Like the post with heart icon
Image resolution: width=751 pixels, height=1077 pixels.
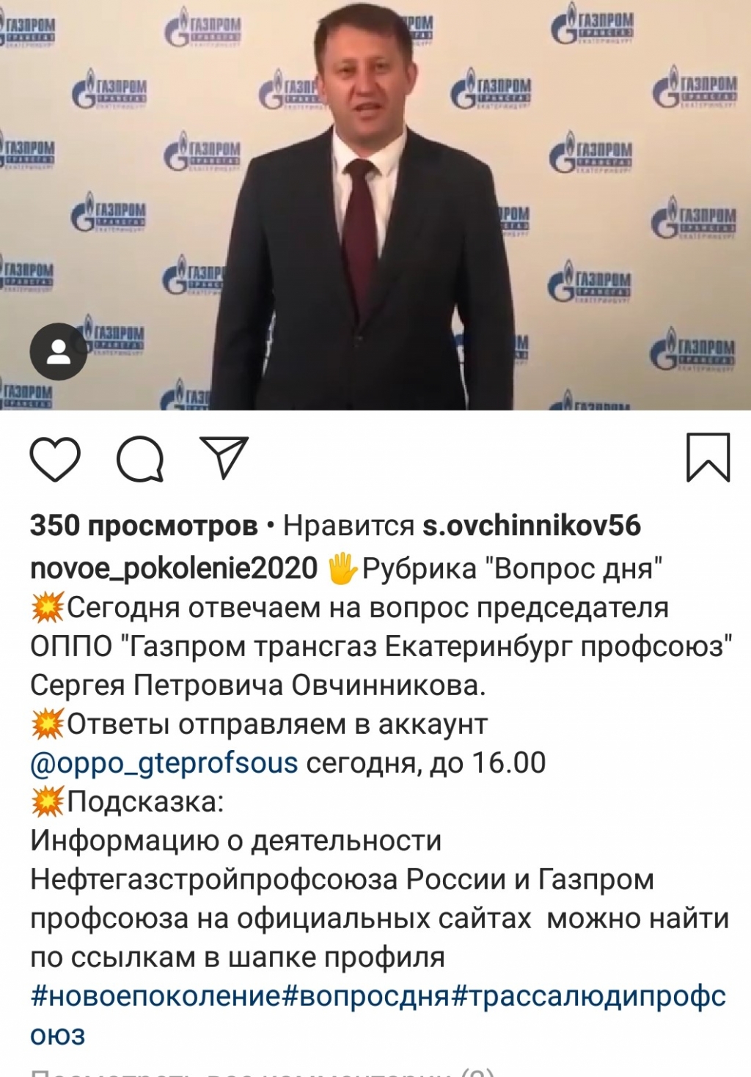click(55, 459)
